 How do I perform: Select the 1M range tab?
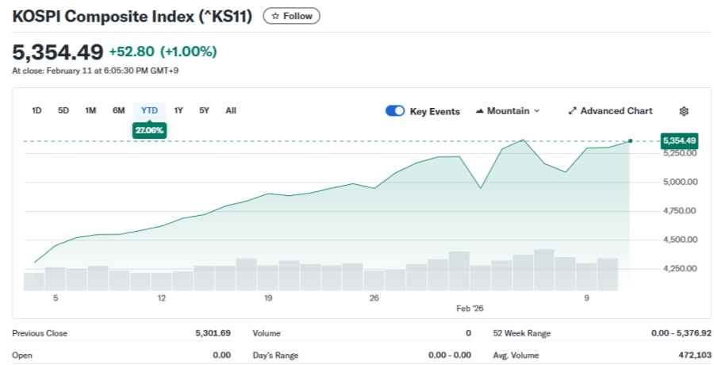tap(90, 110)
